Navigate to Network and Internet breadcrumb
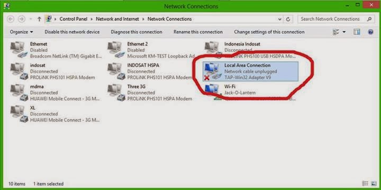The image size is (381, 190). pos(117,19)
